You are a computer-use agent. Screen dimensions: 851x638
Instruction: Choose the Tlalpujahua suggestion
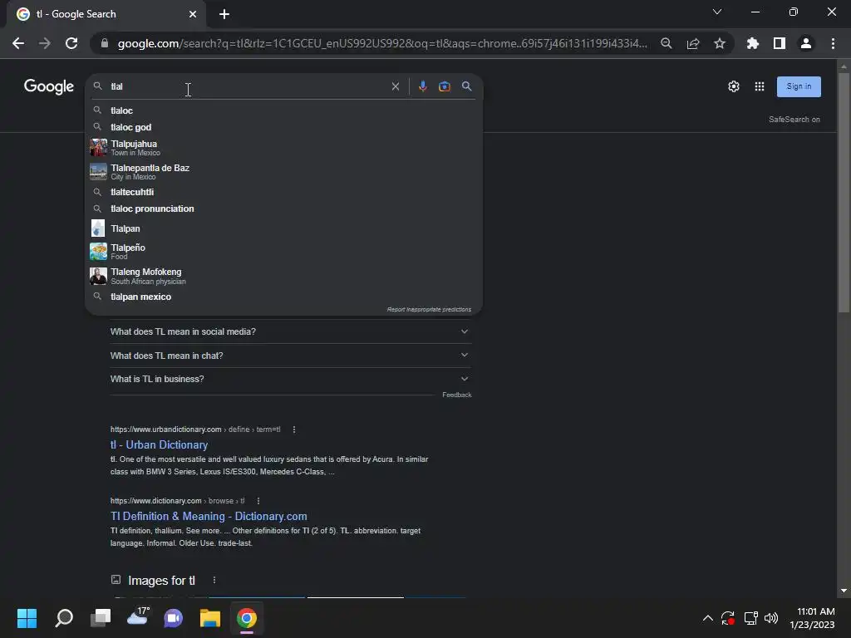[284, 148]
